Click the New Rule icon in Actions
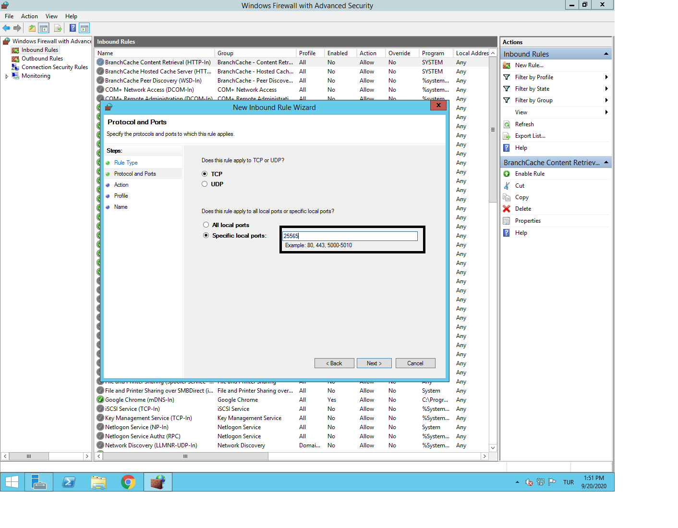This screenshot has width=678, height=528. tap(507, 65)
